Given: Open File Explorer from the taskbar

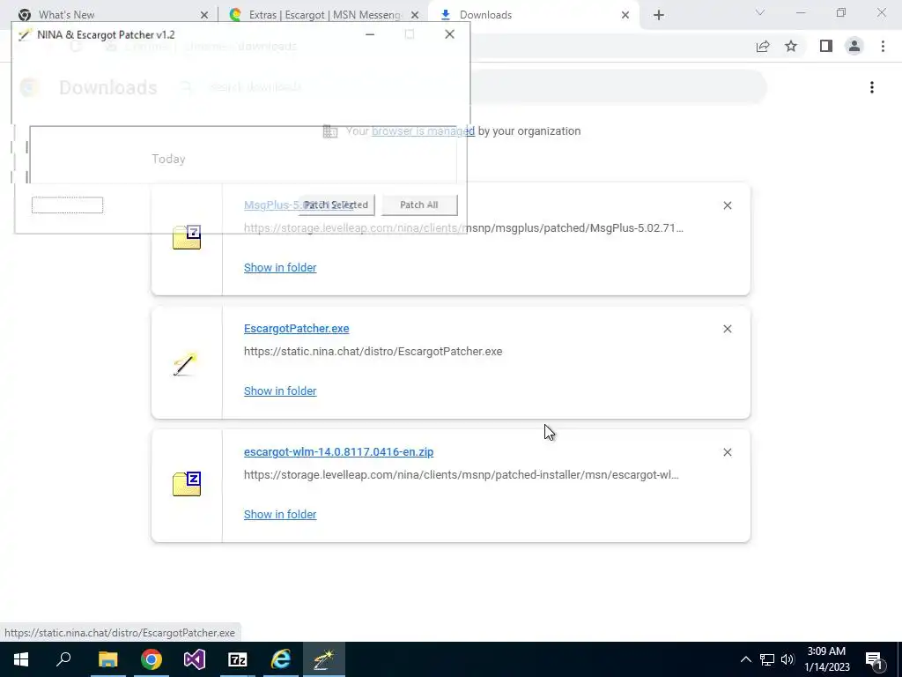Looking at the screenshot, I should [x=107, y=659].
